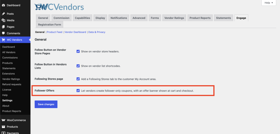Open the Product Reports tab

pos(200,18)
